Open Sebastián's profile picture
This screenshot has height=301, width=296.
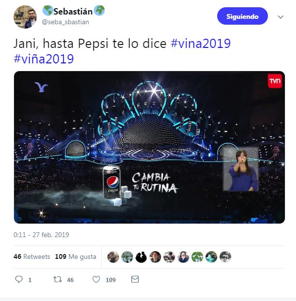(25, 17)
